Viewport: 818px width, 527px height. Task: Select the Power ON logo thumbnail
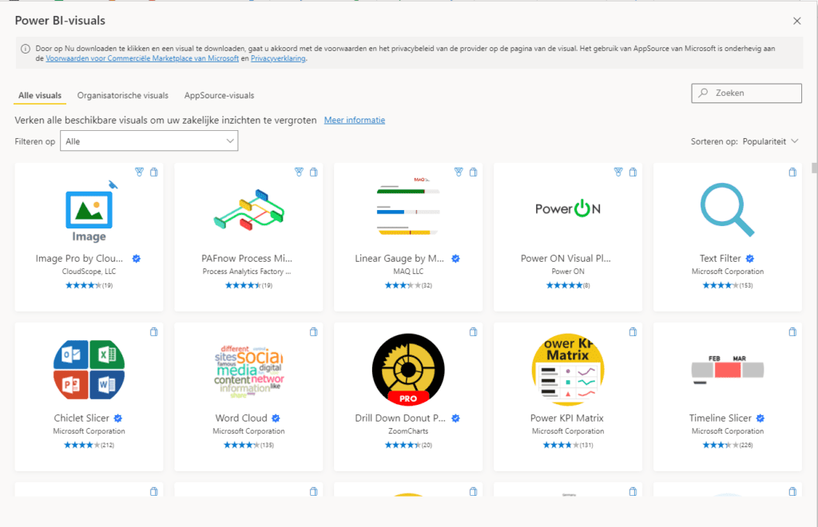point(568,208)
